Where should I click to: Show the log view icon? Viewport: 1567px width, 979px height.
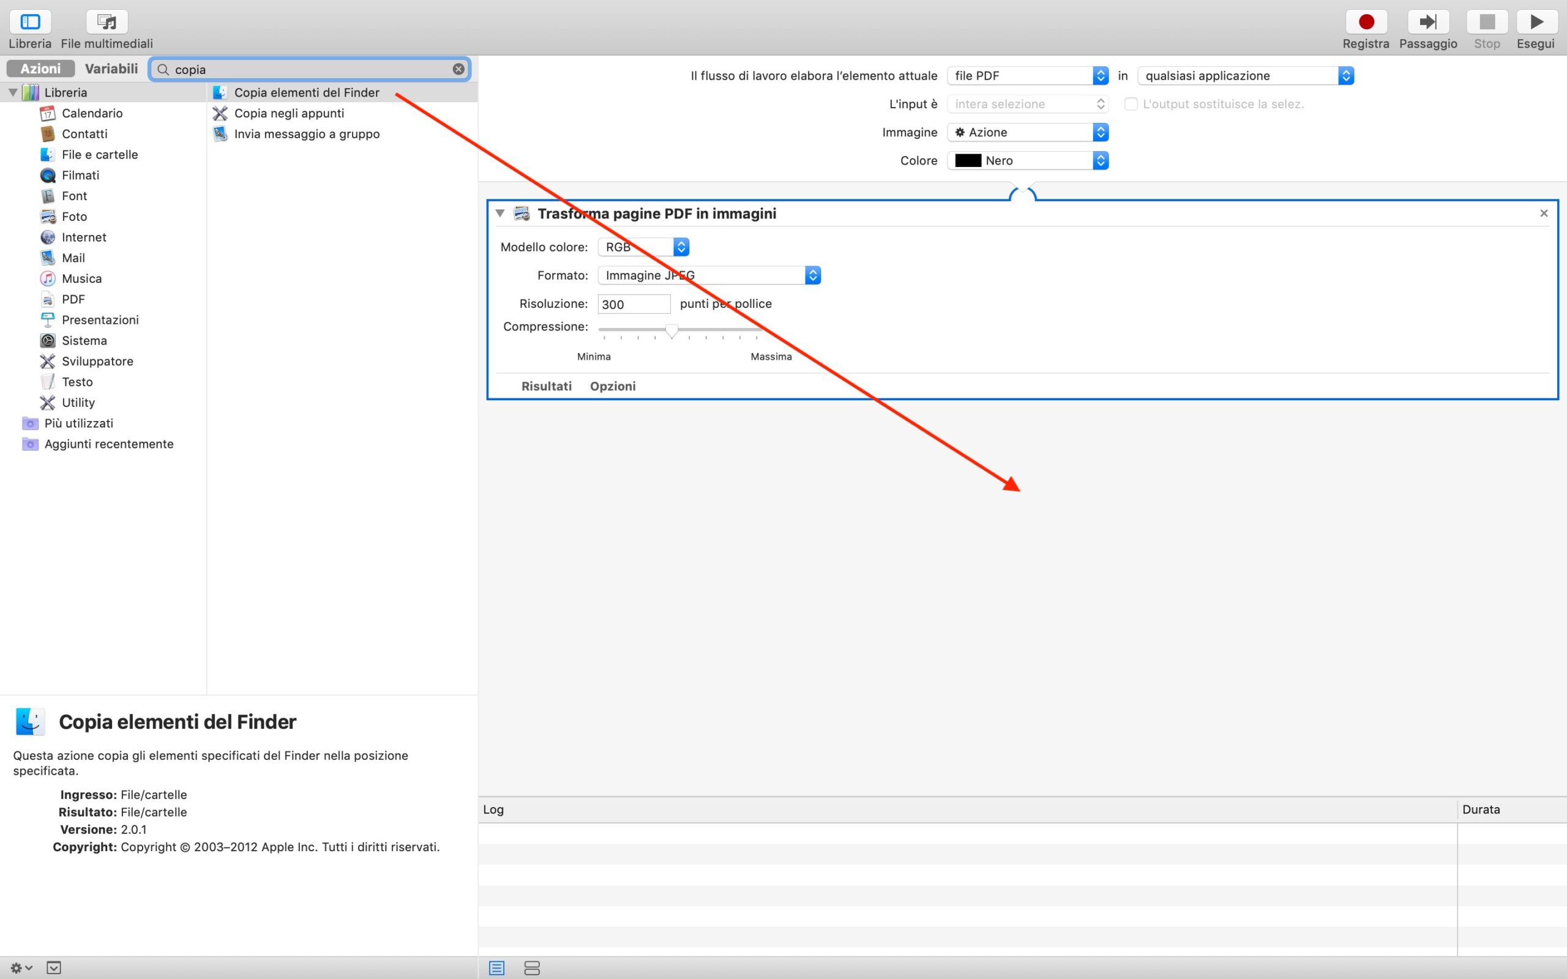tap(496, 968)
